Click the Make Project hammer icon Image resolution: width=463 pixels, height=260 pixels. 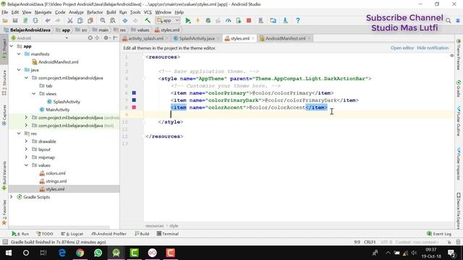(x=148, y=21)
